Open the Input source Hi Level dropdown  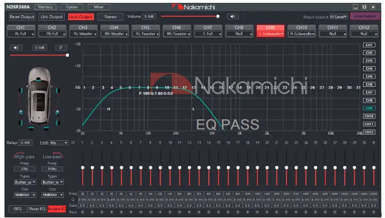[x=339, y=17]
